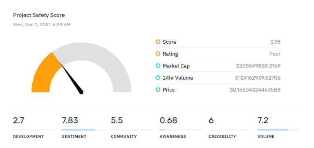Click the orange circle icon beside Rating

(x=158, y=54)
